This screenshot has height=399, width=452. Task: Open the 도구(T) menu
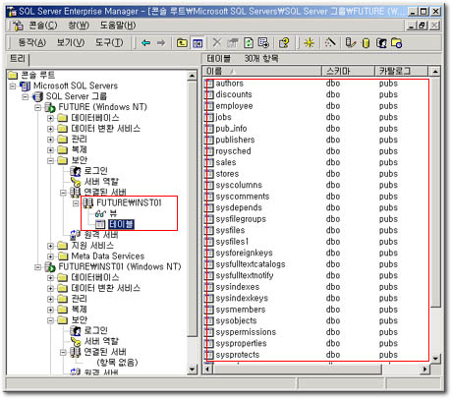point(109,42)
